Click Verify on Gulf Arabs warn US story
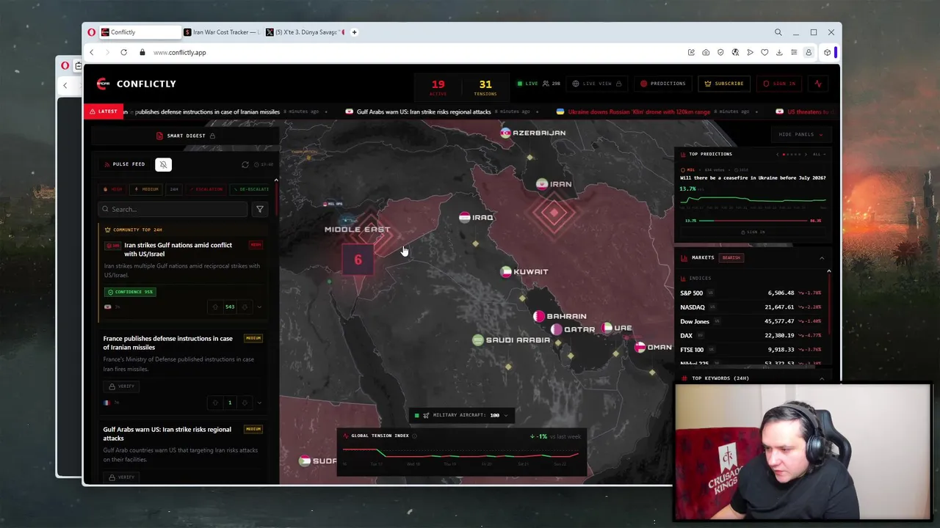 [121, 477]
